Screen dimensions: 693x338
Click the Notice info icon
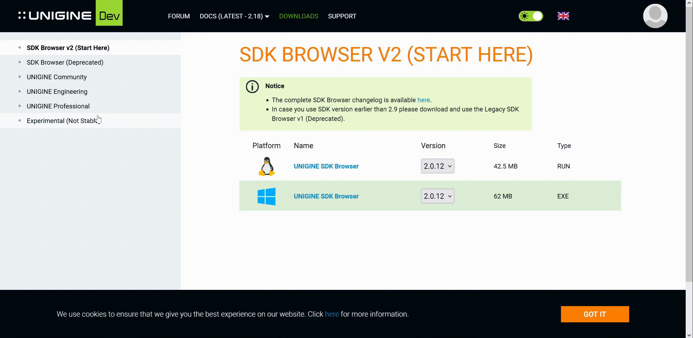click(252, 87)
